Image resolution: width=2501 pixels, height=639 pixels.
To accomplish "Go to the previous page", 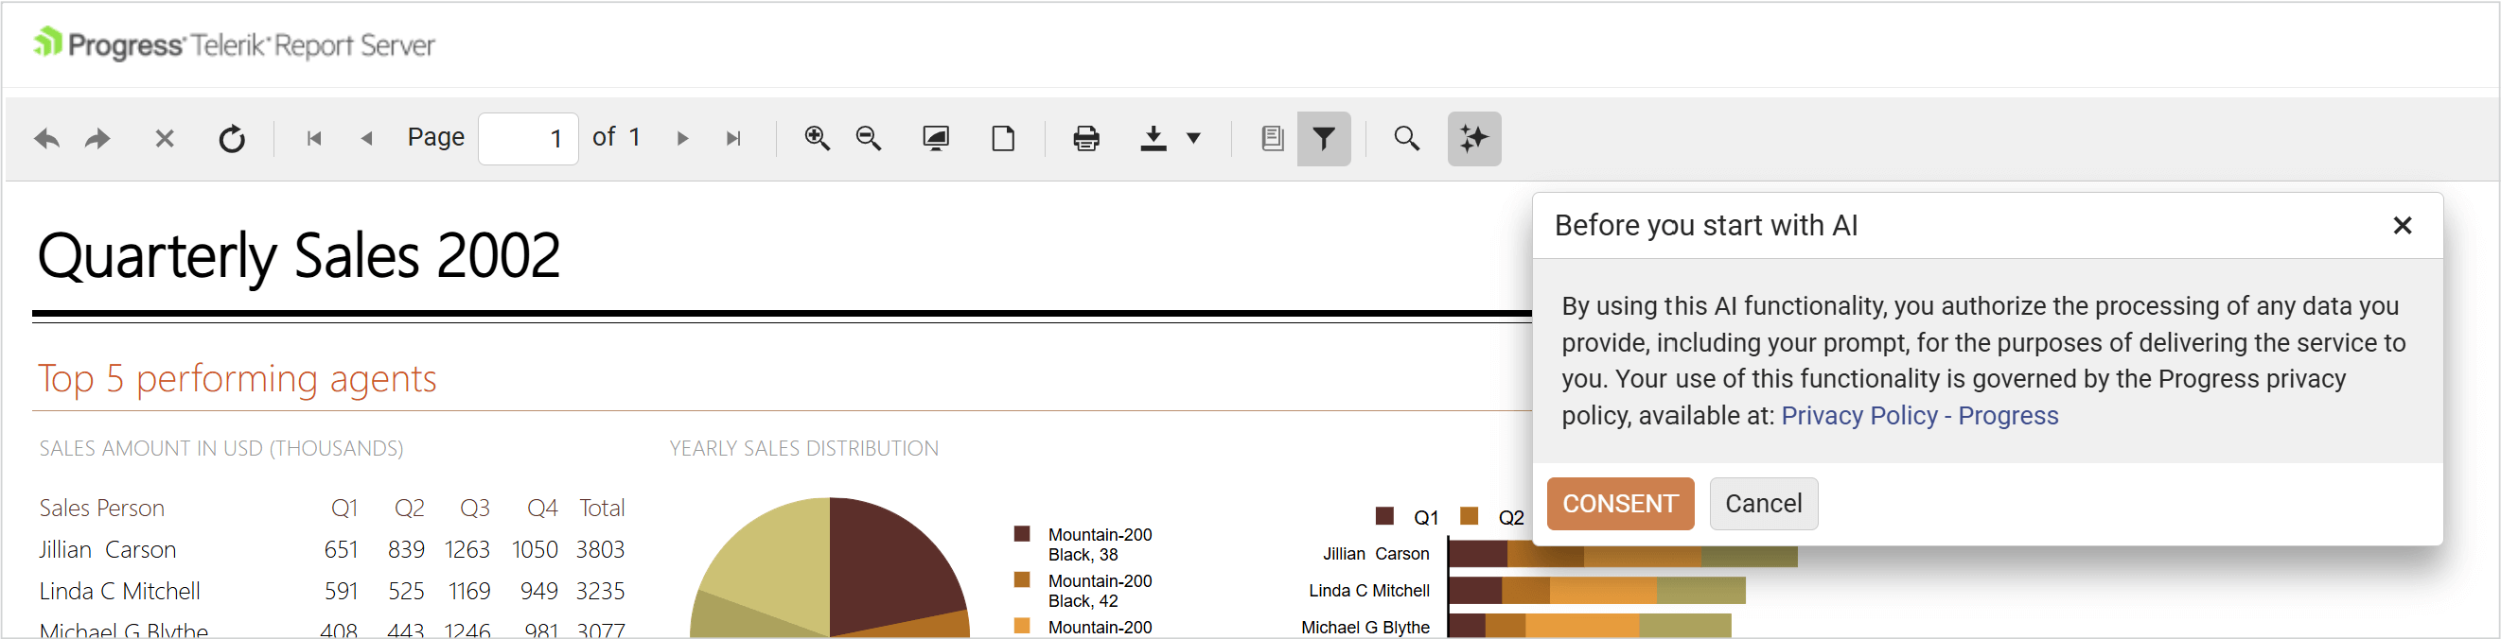I will pos(367,139).
